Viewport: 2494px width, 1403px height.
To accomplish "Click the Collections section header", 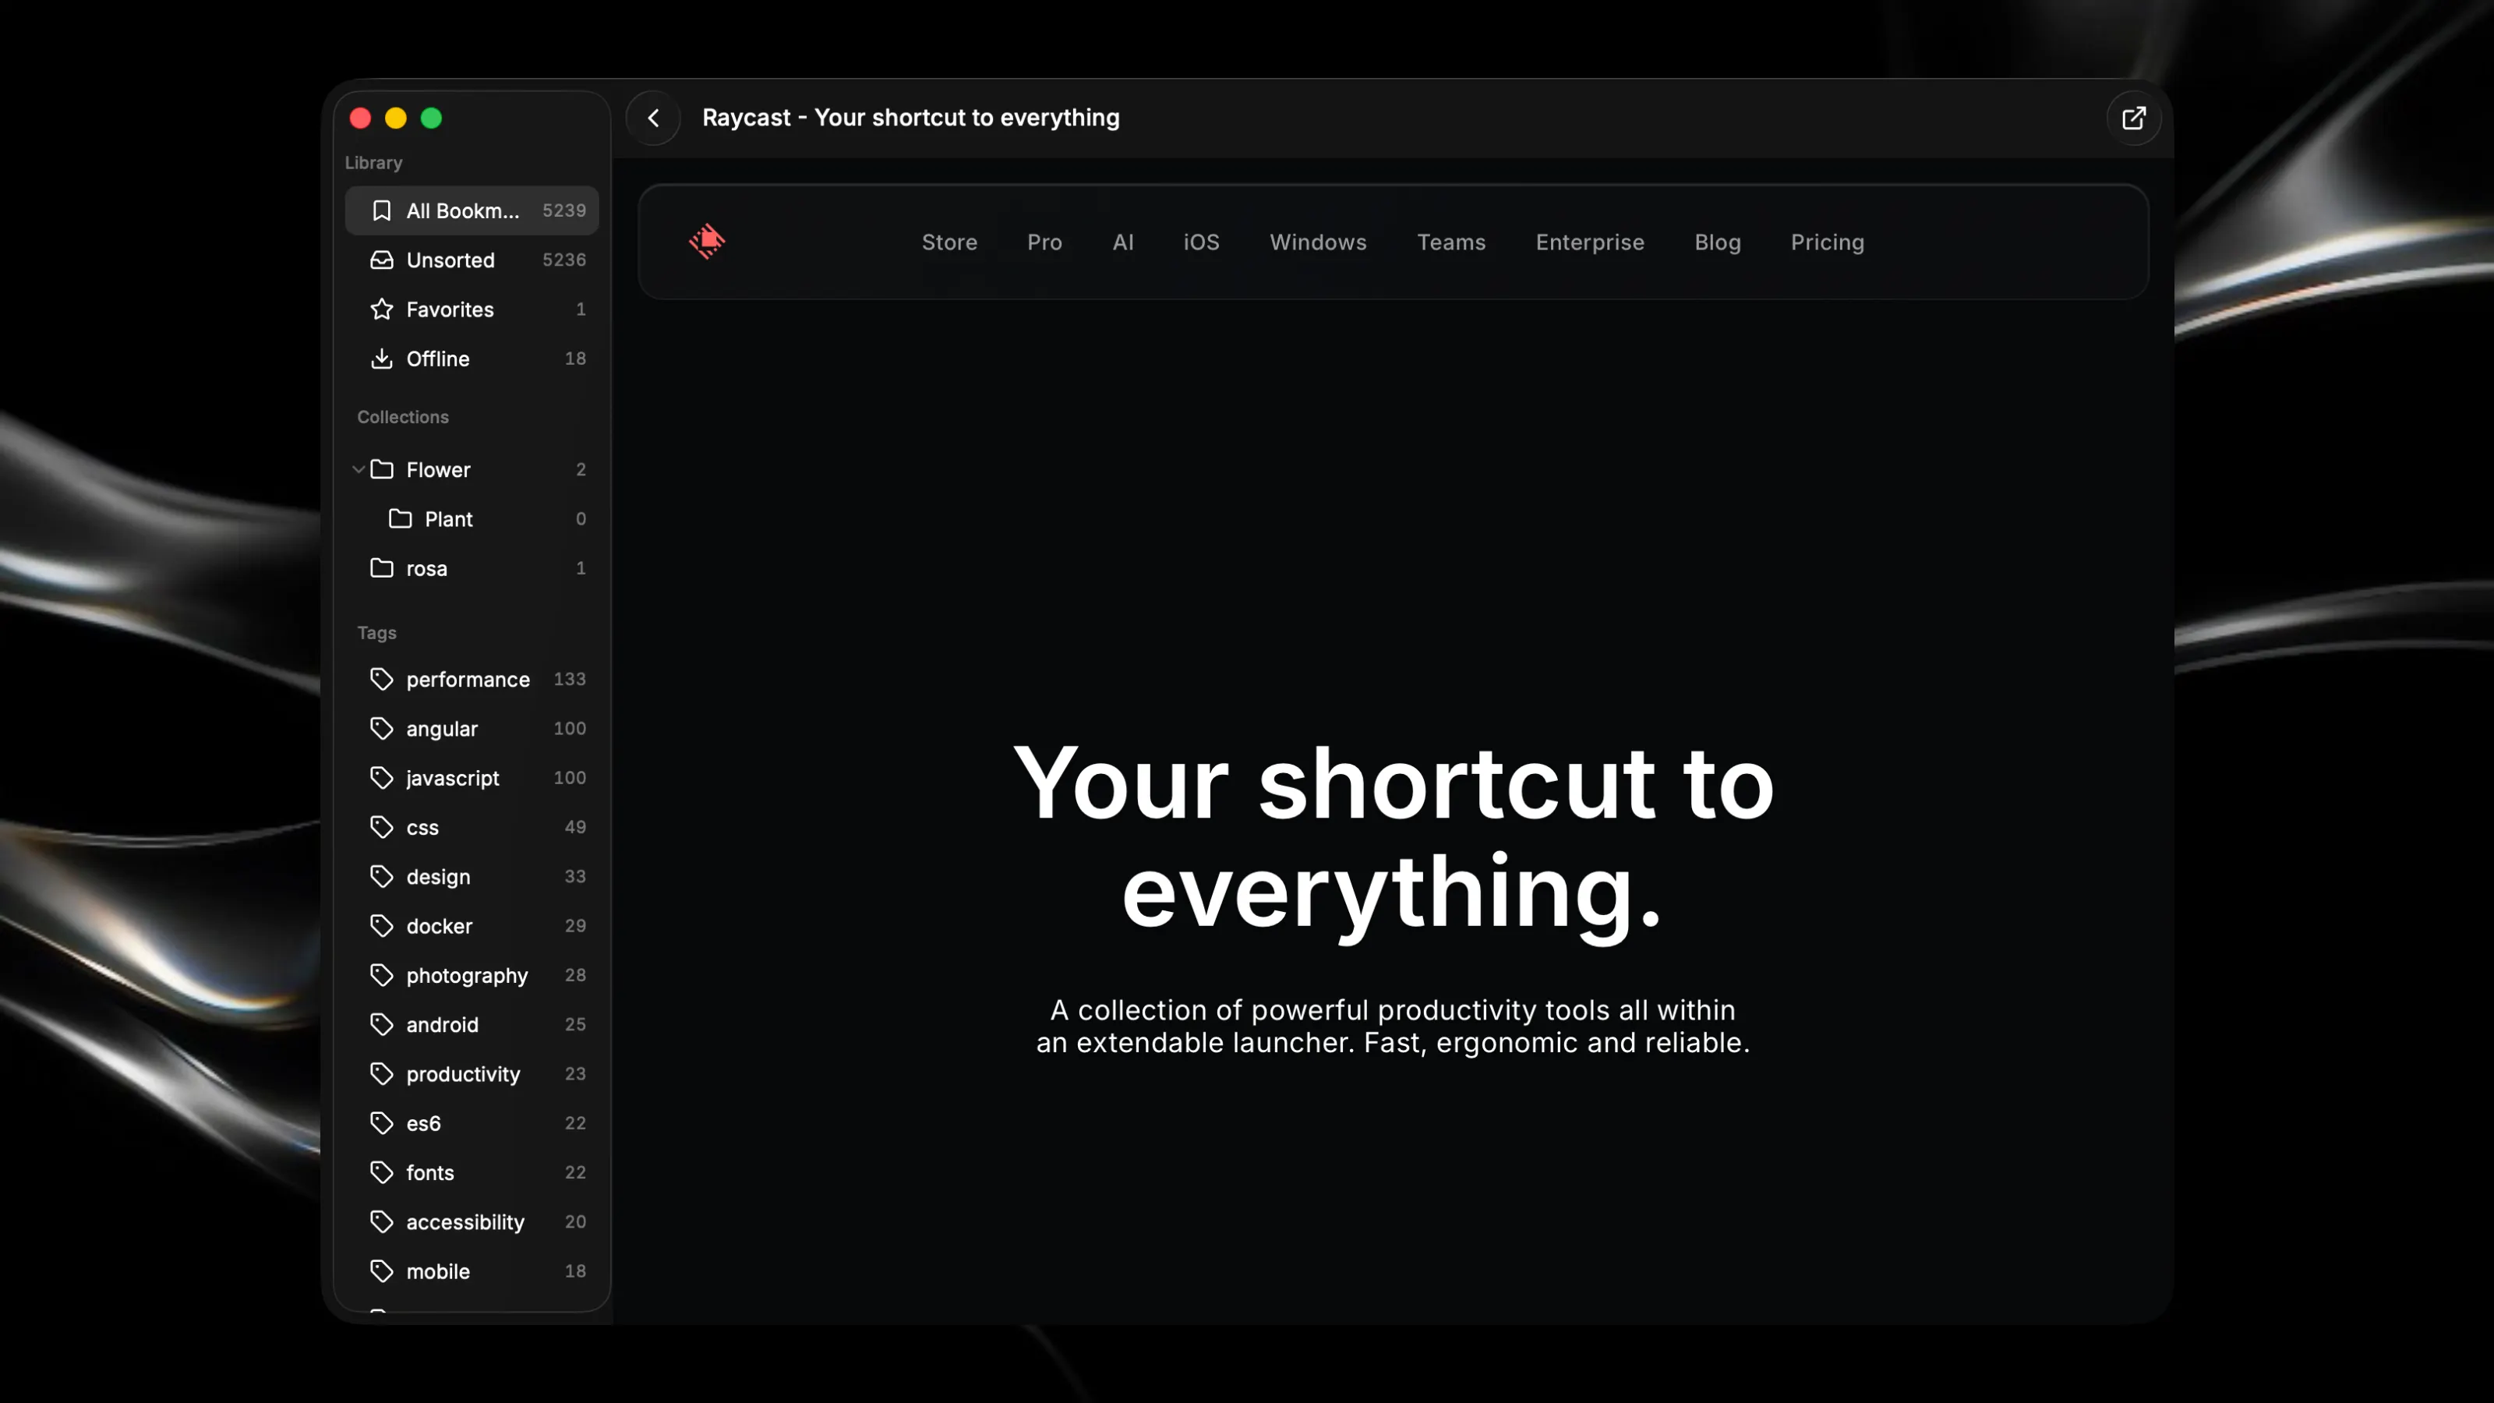I will [x=403, y=416].
